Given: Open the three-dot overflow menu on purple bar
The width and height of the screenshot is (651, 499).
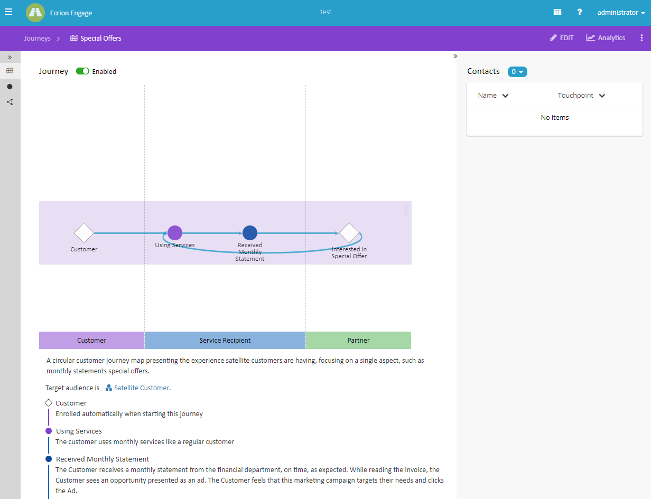Looking at the screenshot, I should tap(641, 38).
